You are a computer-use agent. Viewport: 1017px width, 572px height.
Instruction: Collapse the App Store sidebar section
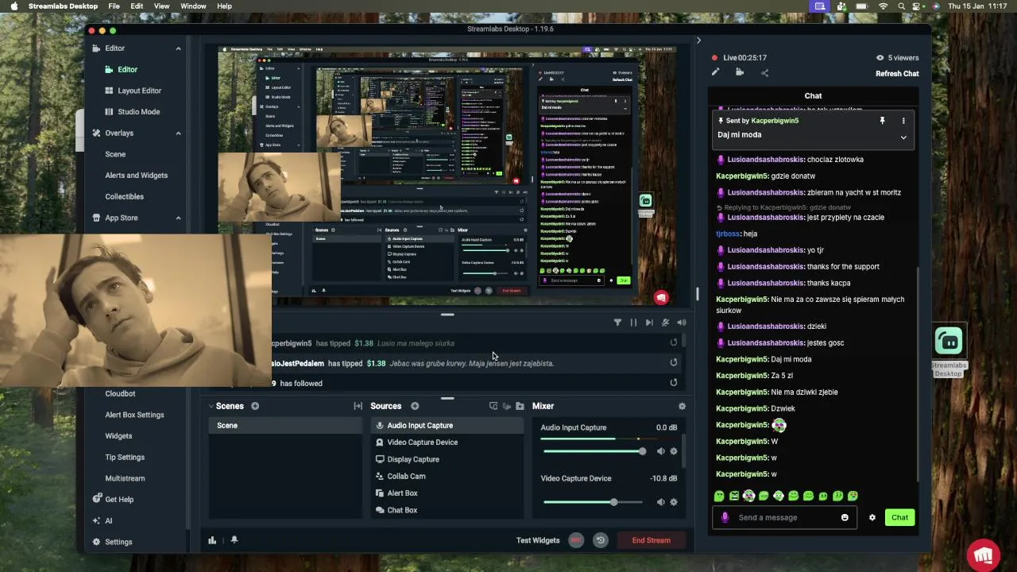tap(178, 218)
